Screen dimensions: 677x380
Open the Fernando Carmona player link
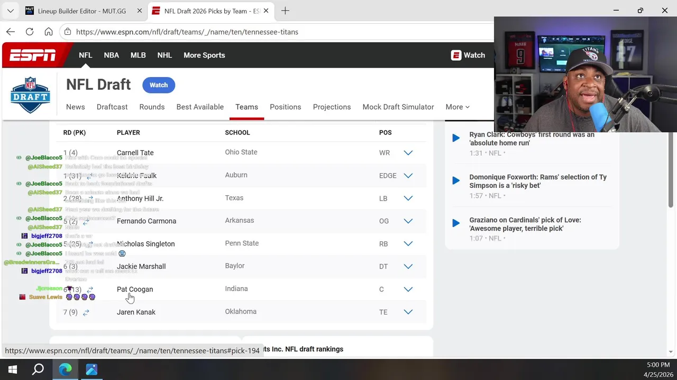click(x=147, y=221)
